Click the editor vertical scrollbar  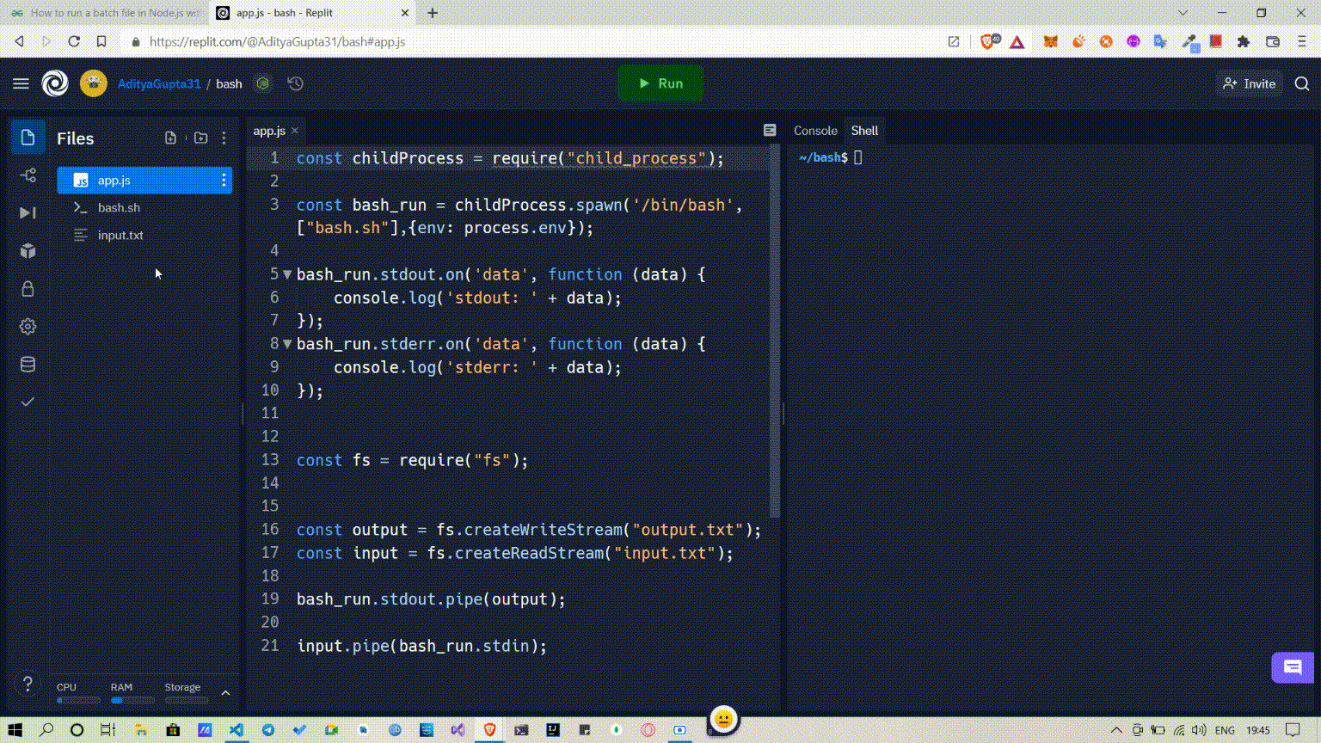coord(775,331)
